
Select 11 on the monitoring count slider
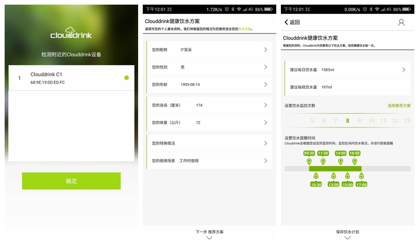click(x=383, y=121)
